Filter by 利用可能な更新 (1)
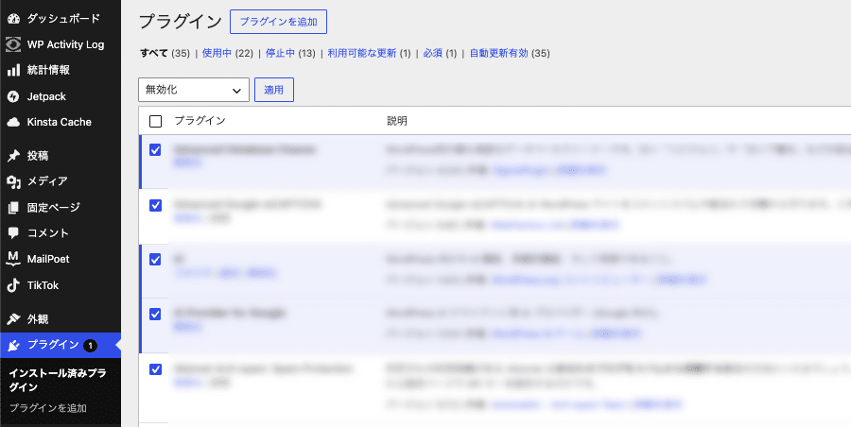851x427 pixels. [x=369, y=53]
